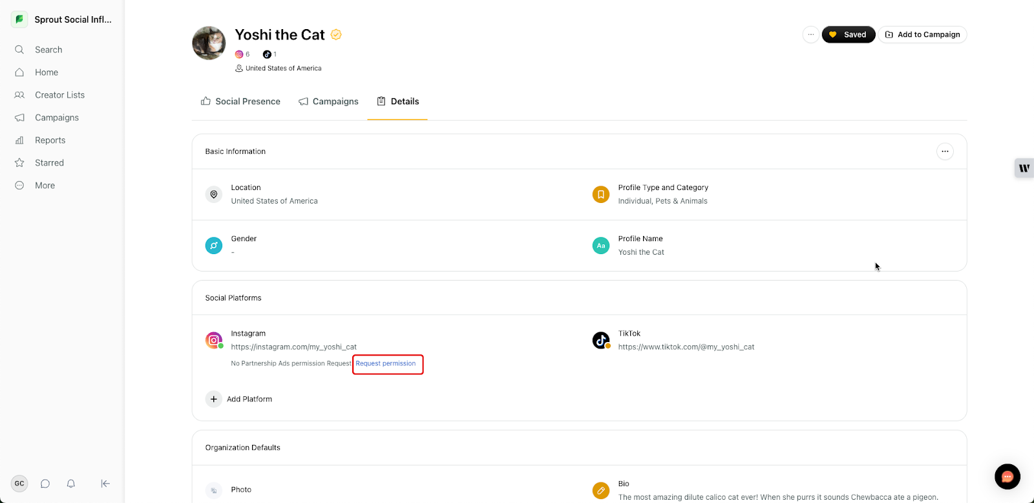
Task: Click the Instagram platform logo
Action: pos(214,340)
